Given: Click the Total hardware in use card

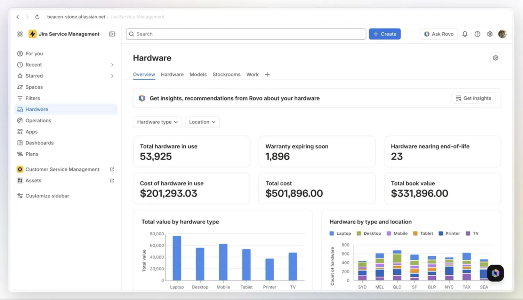Looking at the screenshot, I should (192, 152).
